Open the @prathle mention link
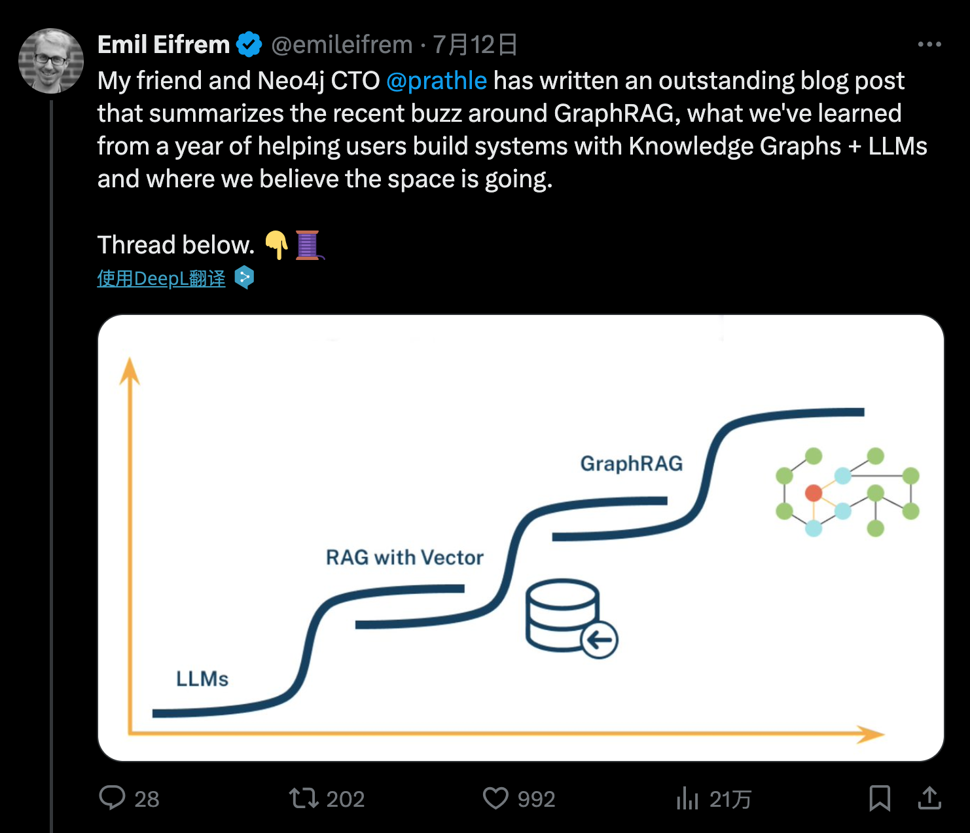This screenshot has width=970, height=833. pyautogui.click(x=437, y=81)
